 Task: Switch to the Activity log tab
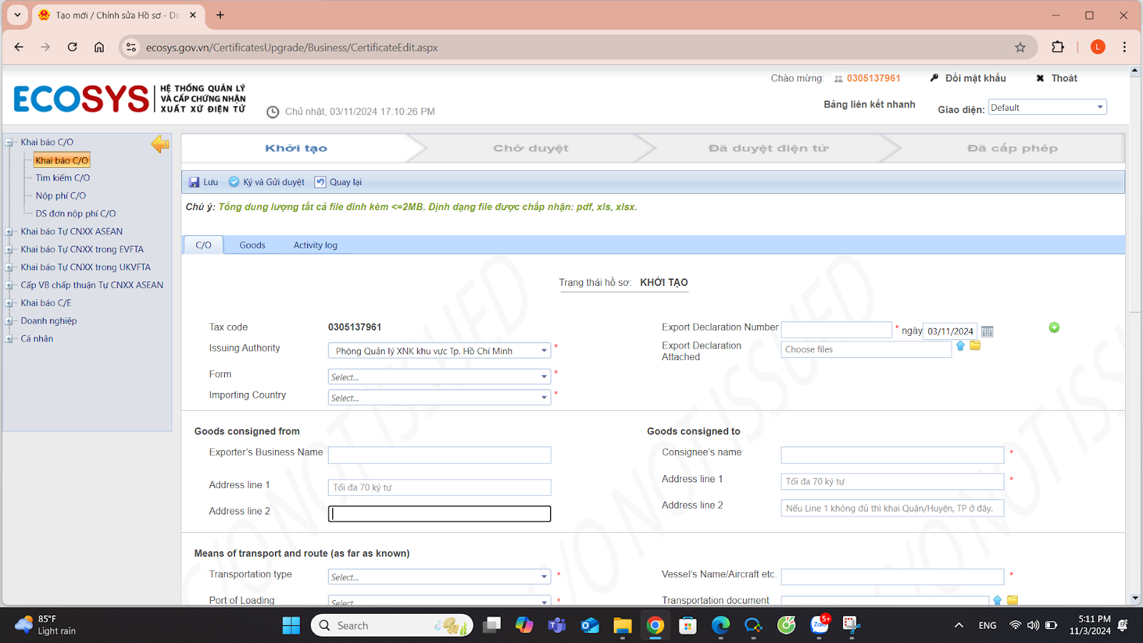(315, 245)
